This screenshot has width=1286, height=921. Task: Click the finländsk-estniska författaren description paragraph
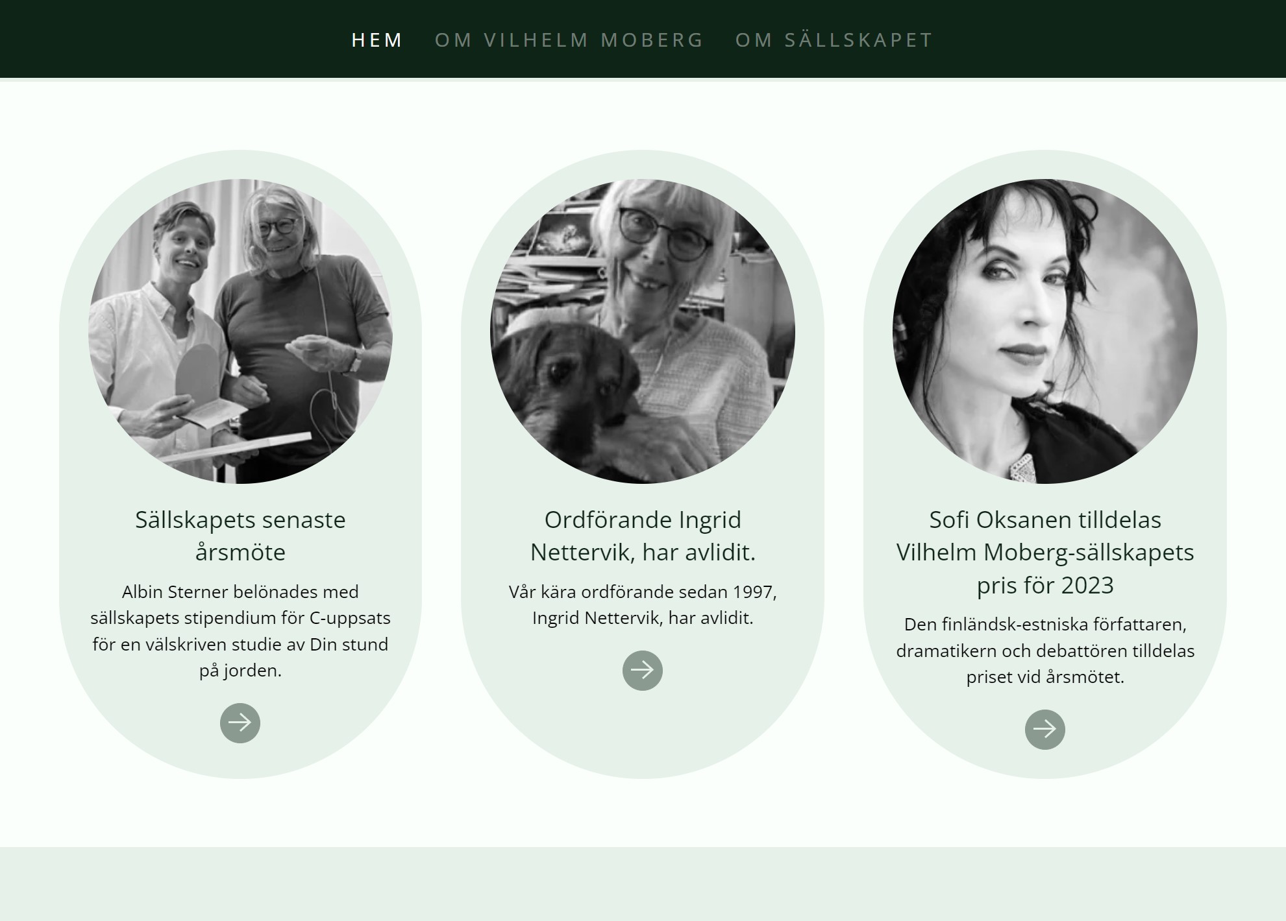1045,651
